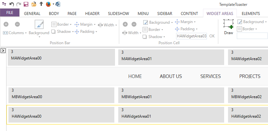Open the Columns dropdown

coord(15,33)
